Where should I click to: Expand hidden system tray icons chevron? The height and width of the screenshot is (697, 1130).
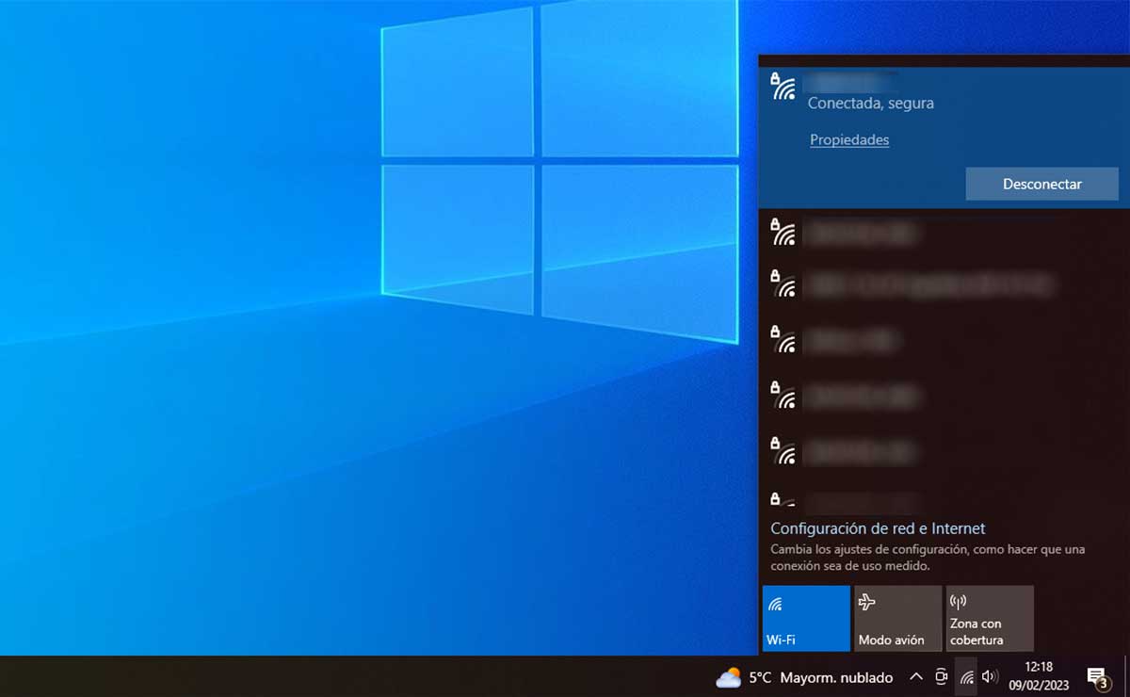[915, 676]
